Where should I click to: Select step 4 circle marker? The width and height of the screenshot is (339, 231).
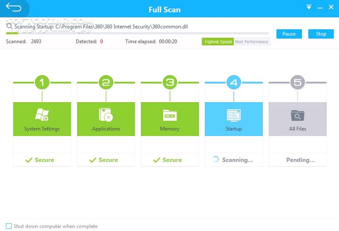click(x=234, y=82)
